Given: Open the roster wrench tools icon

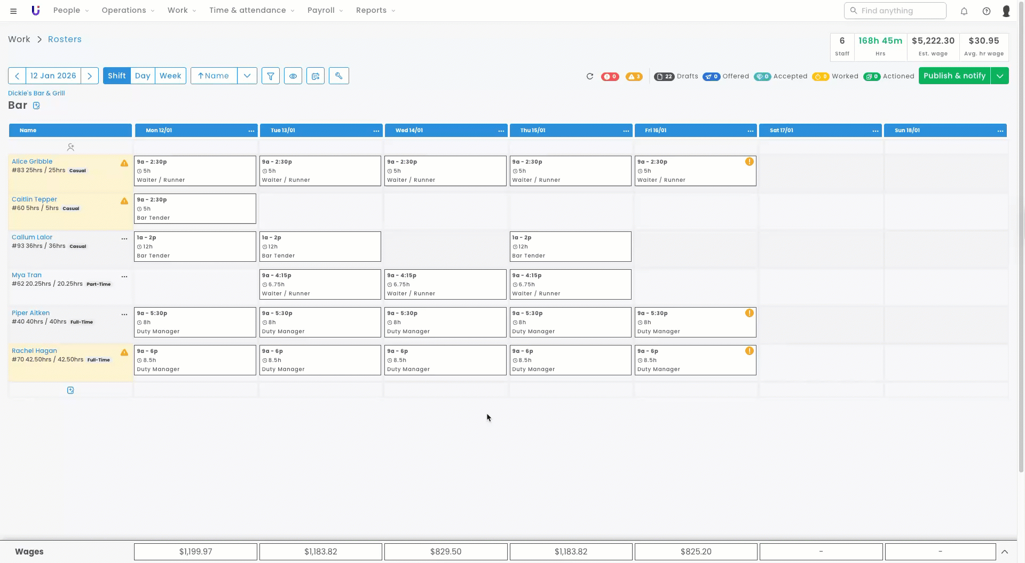Looking at the screenshot, I should tap(338, 76).
